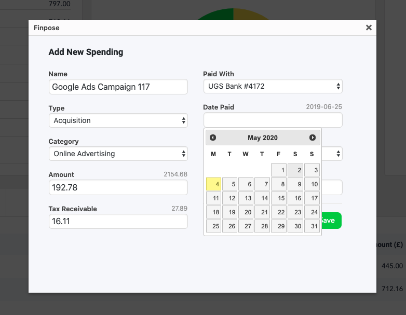The height and width of the screenshot is (315, 406).
Task: Pick day 17 in the calendar
Action: pyautogui.click(x=312, y=198)
